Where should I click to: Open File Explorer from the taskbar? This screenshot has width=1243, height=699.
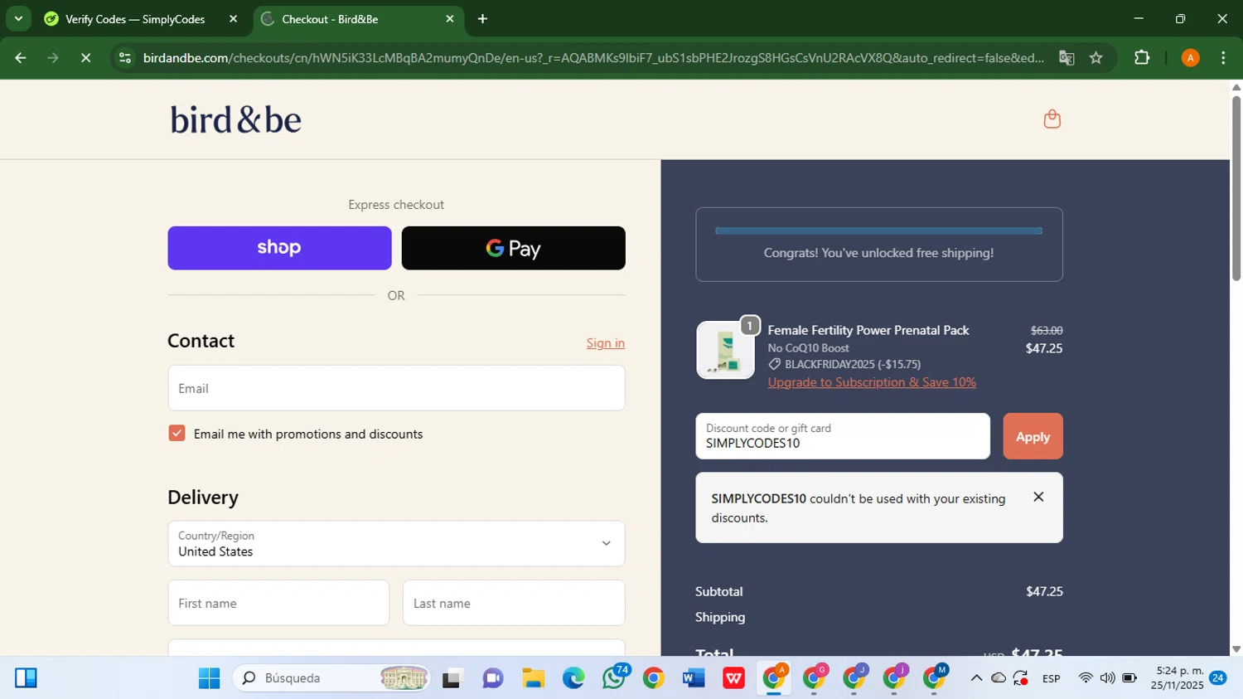click(x=533, y=678)
